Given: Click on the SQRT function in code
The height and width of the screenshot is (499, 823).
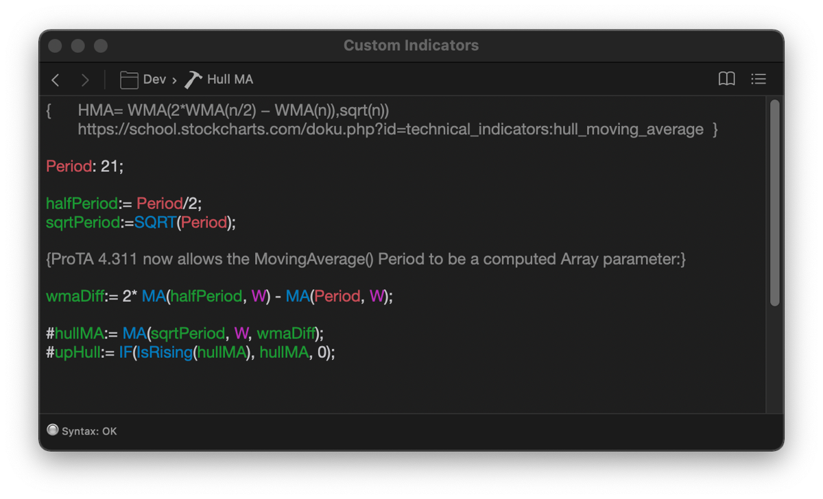Looking at the screenshot, I should (x=155, y=222).
